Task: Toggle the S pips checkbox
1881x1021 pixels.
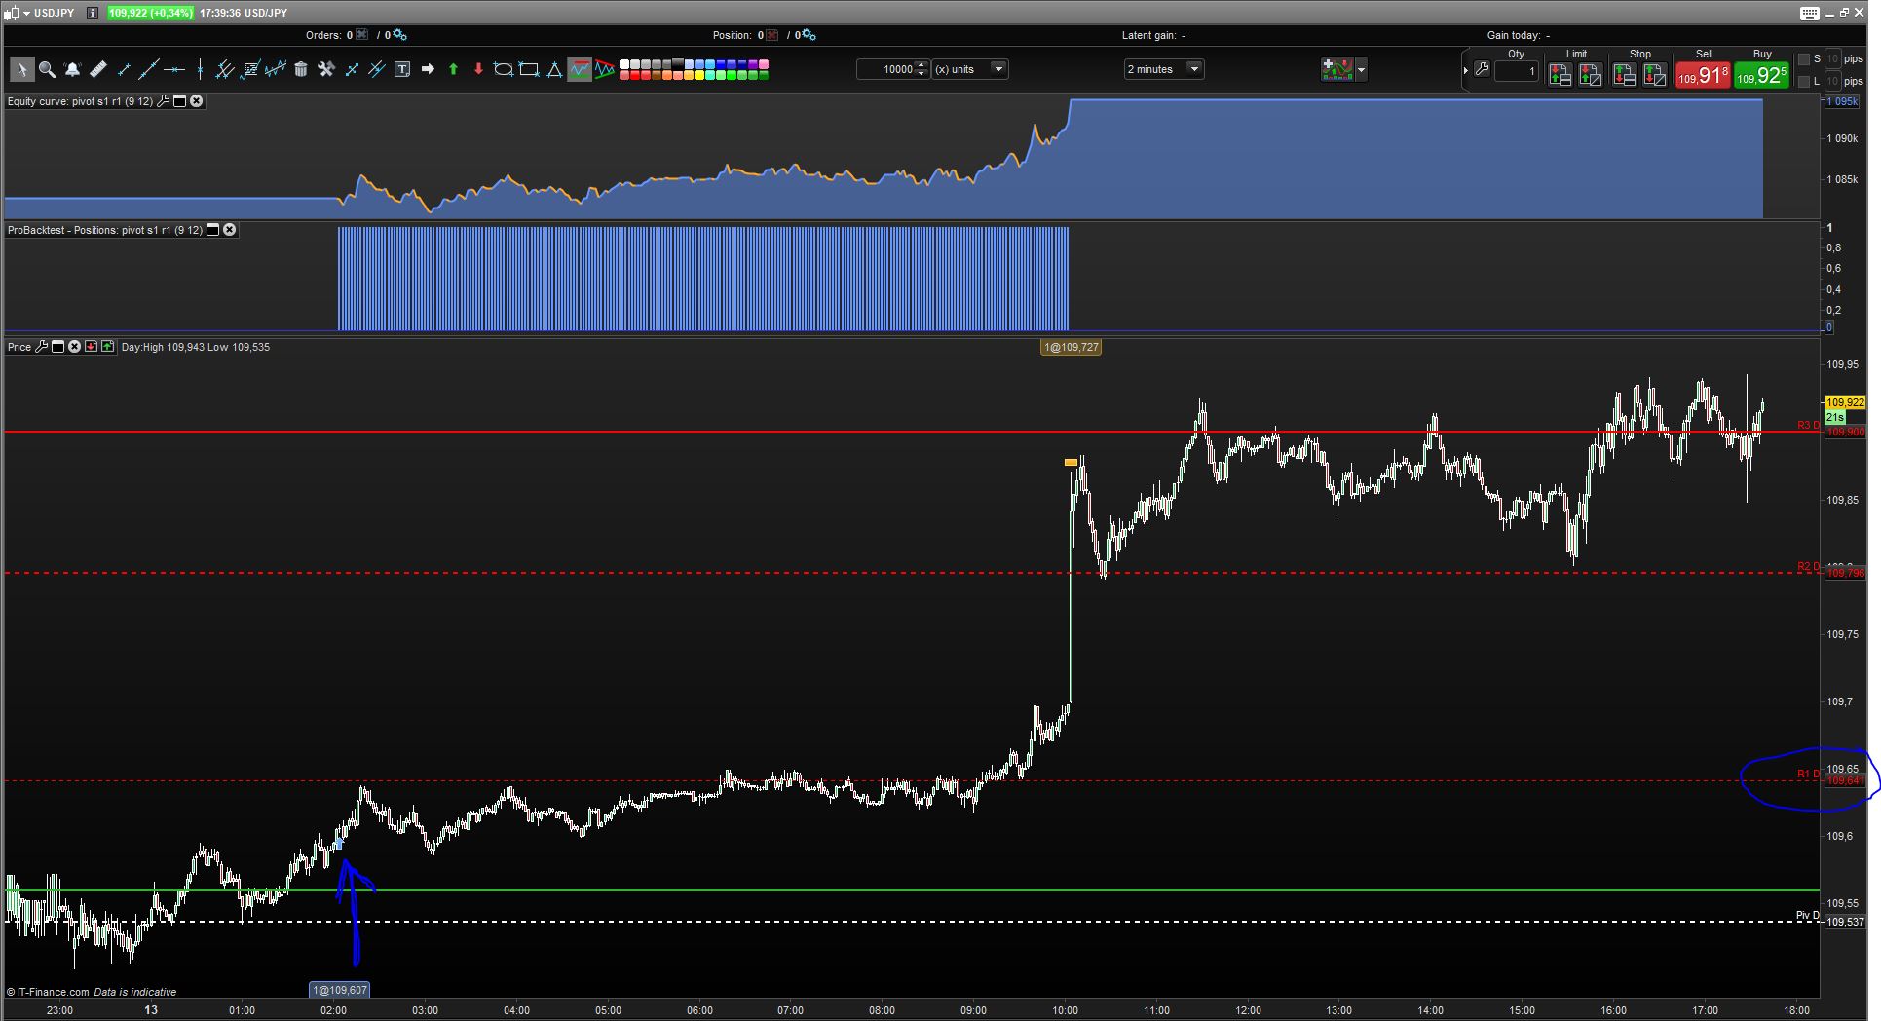Action: (x=1803, y=59)
